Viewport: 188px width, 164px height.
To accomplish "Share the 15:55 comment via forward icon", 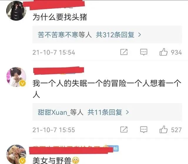I will pyautogui.click(x=124, y=129).
